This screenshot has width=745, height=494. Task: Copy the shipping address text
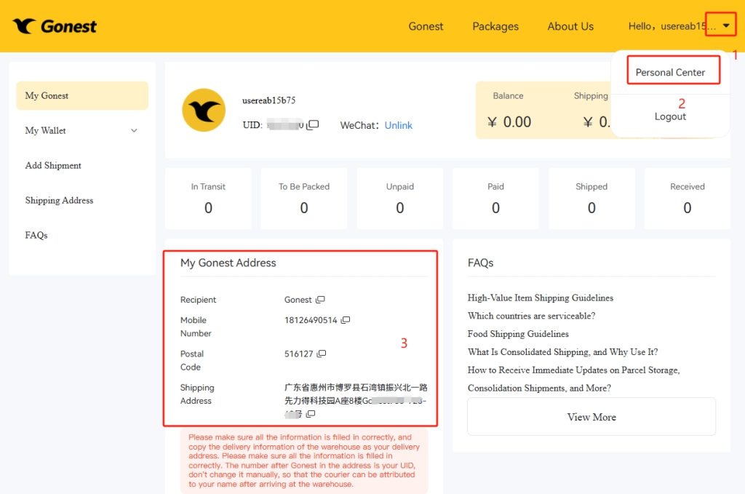click(x=311, y=414)
